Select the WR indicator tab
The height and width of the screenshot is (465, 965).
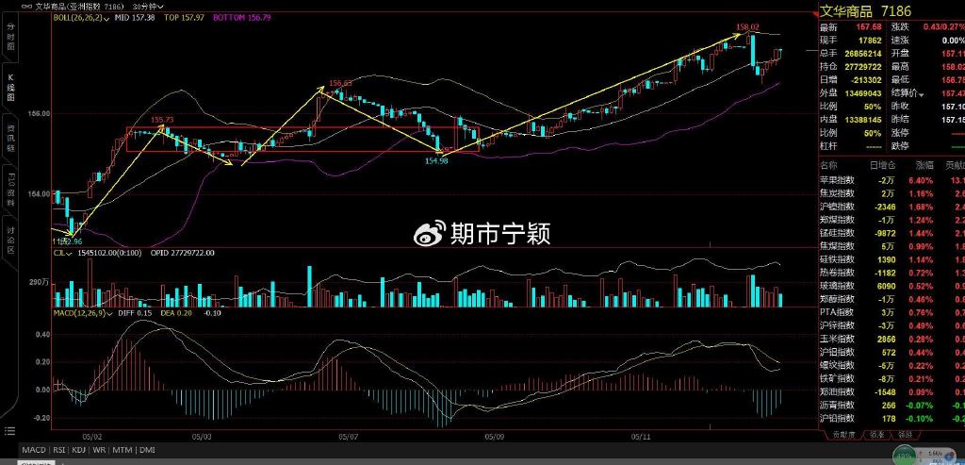click(98, 450)
